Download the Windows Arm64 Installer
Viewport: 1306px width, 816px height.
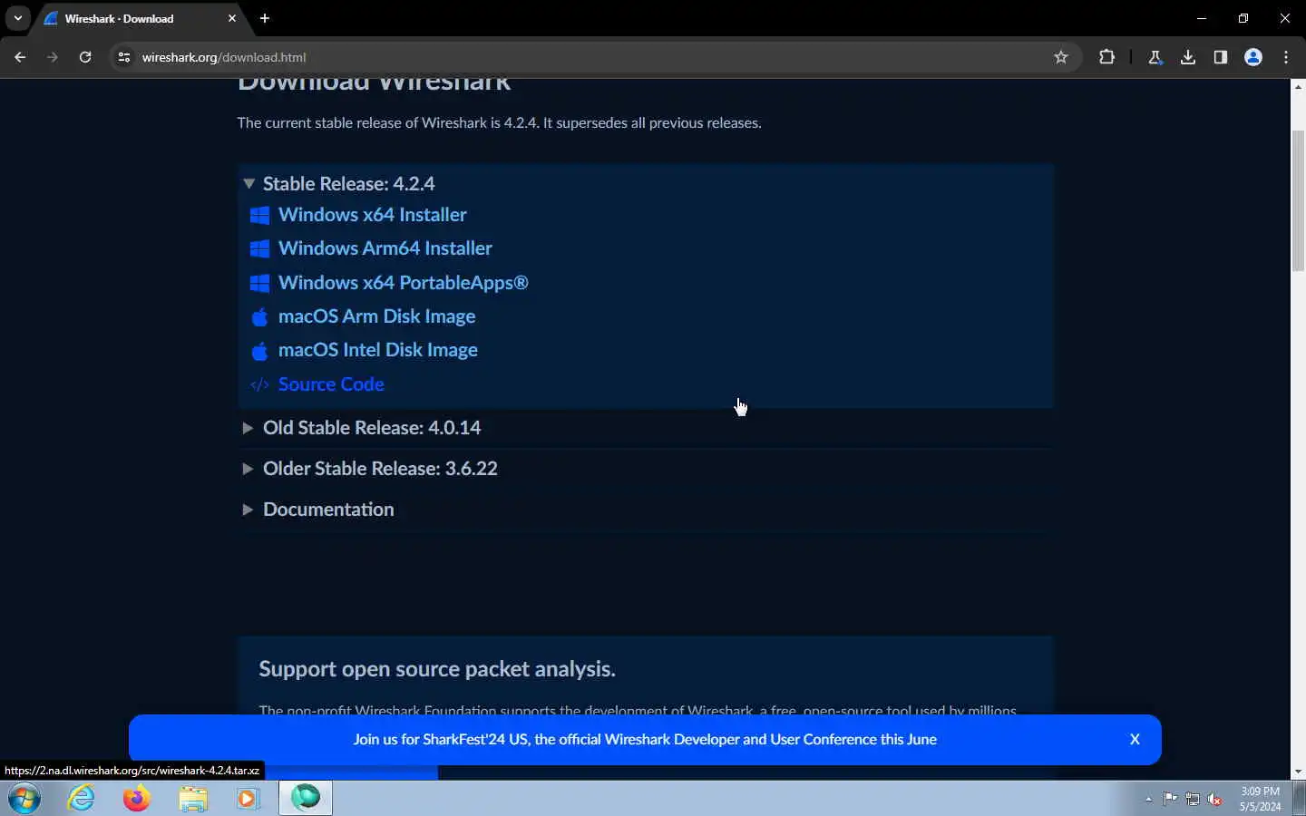click(x=385, y=248)
